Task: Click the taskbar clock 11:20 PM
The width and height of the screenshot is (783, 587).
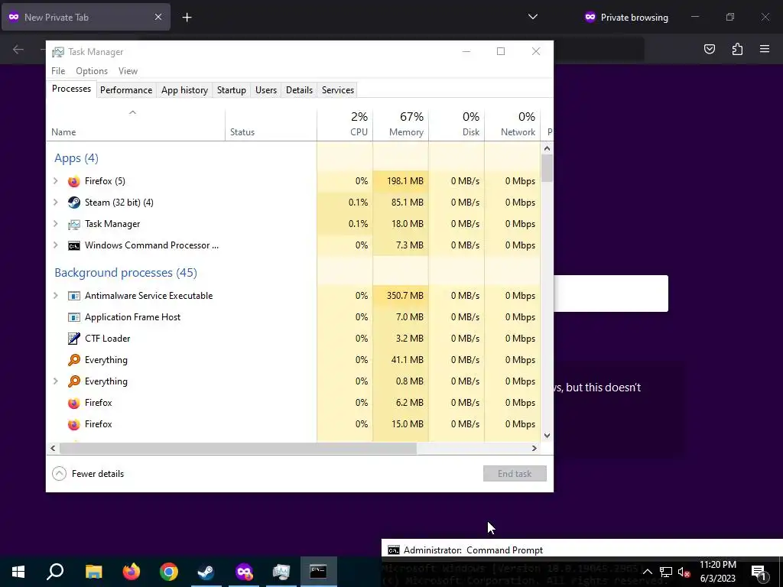Action: pyautogui.click(x=717, y=565)
